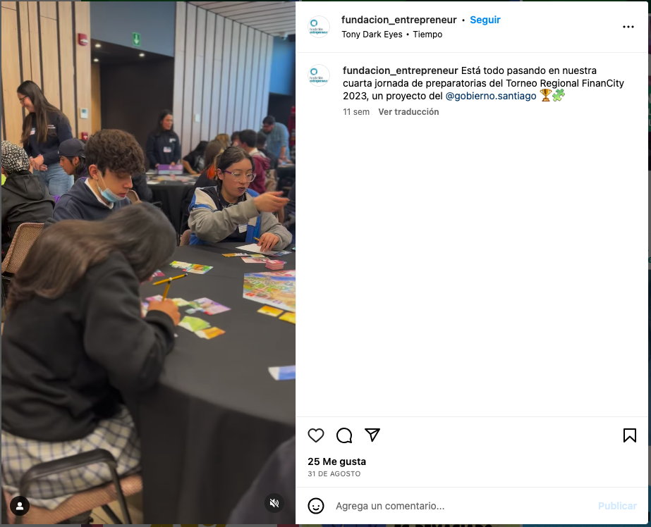Click the Seguir follow button
Image resolution: width=651 pixels, height=527 pixels.
pyautogui.click(x=485, y=20)
